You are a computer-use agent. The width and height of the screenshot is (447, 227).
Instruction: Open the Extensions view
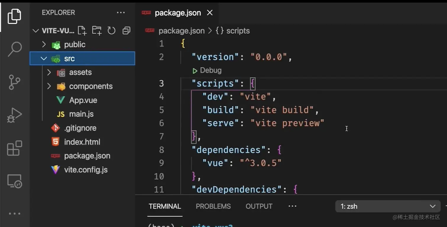(x=14, y=148)
